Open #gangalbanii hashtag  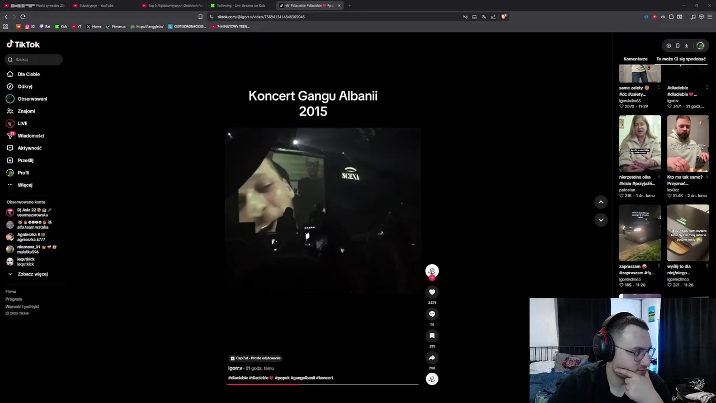303,378
